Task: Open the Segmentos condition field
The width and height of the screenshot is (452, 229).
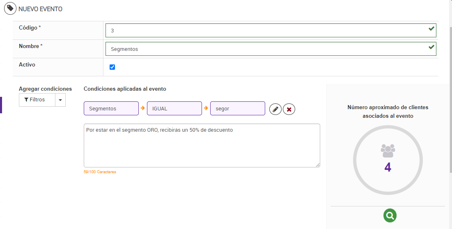Action: tap(111, 109)
